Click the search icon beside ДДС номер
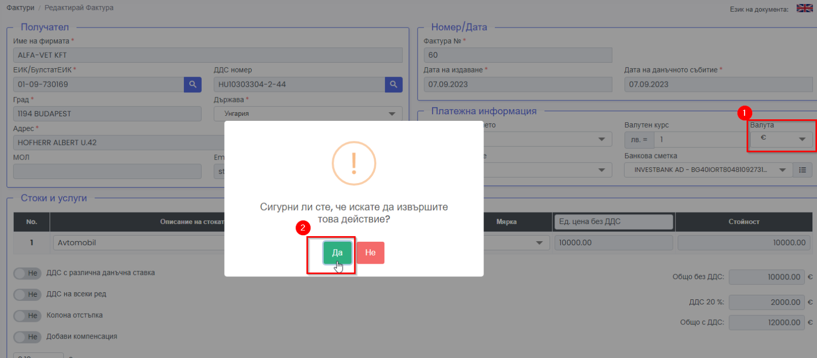The width and height of the screenshot is (817, 358). click(393, 85)
